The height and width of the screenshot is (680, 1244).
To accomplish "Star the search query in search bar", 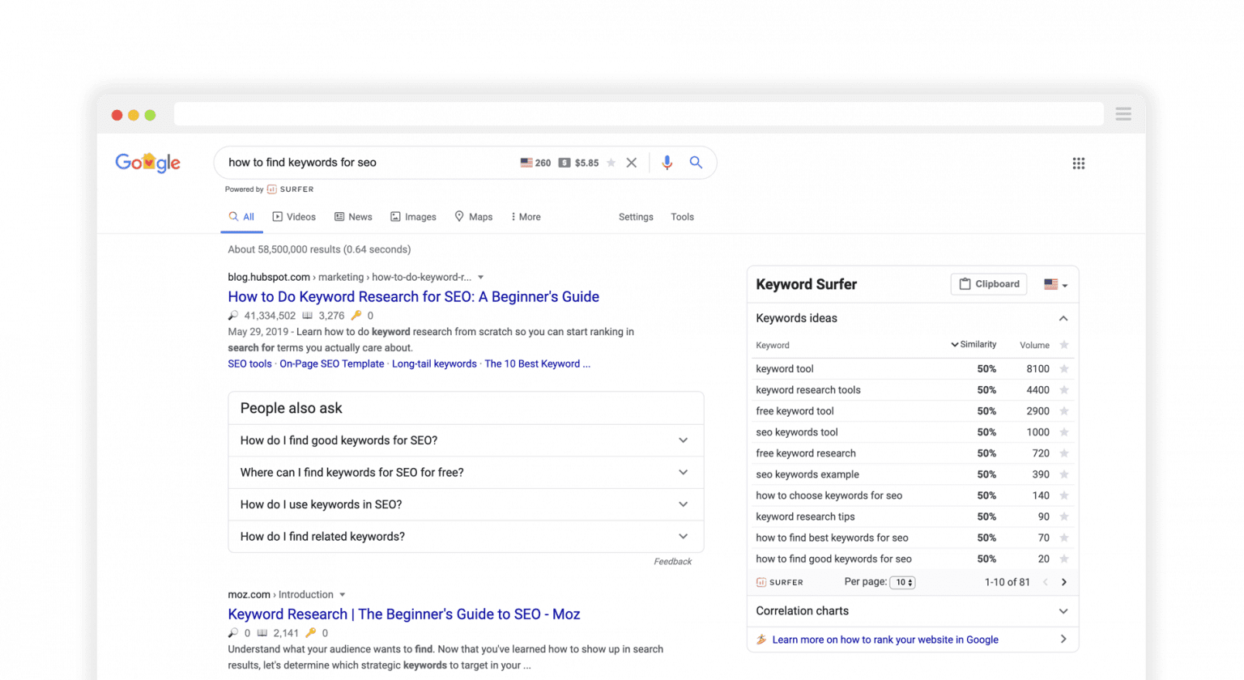I will (611, 163).
